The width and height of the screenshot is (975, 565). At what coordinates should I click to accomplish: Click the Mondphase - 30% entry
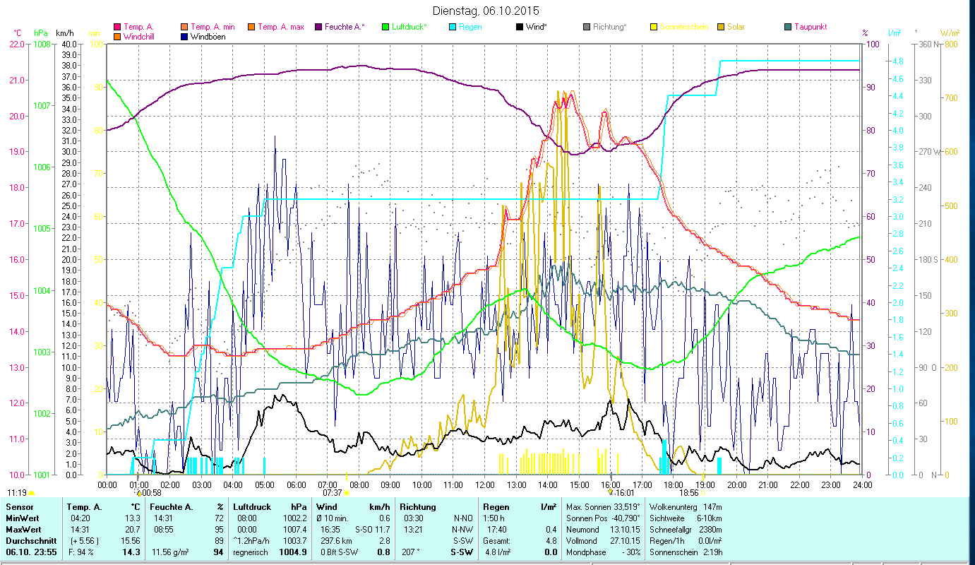(602, 552)
